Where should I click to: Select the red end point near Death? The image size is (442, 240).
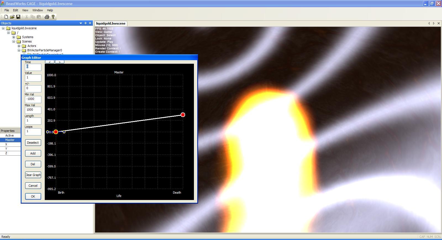(x=183, y=115)
